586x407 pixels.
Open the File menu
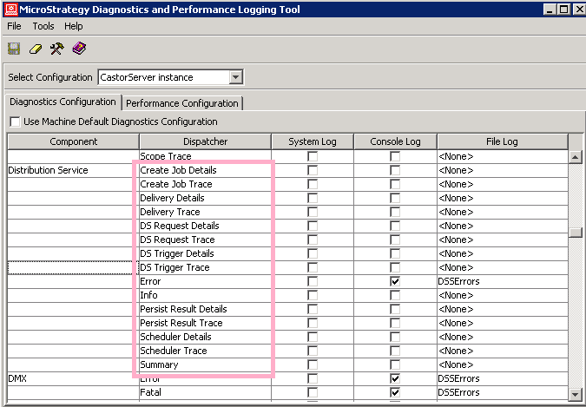[x=14, y=26]
